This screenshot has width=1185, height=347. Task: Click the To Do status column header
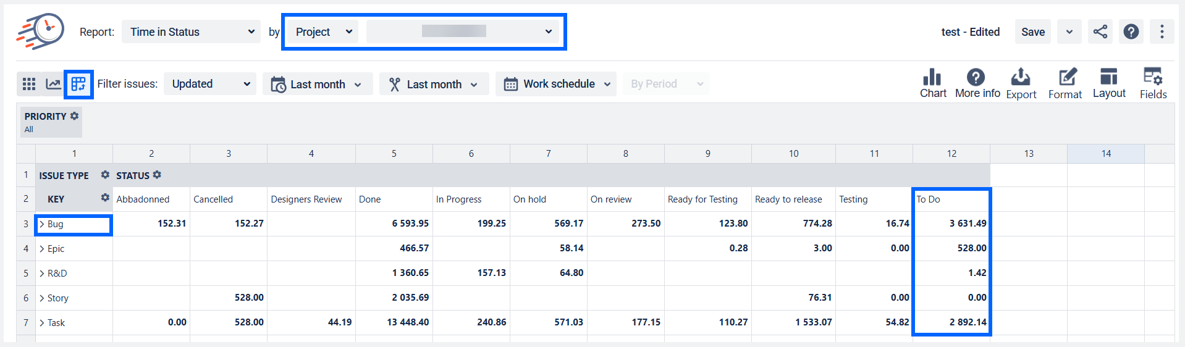951,199
